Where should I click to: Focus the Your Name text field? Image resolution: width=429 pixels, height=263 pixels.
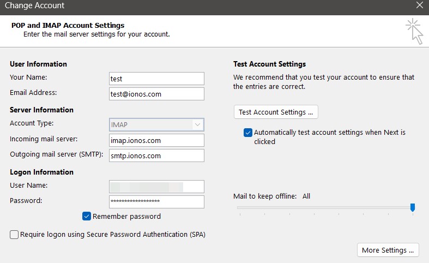[156, 79]
